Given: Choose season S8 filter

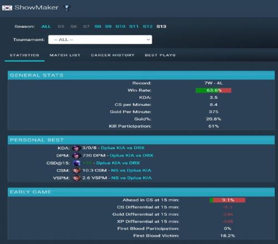Looking at the screenshot, I should tap(98, 27).
